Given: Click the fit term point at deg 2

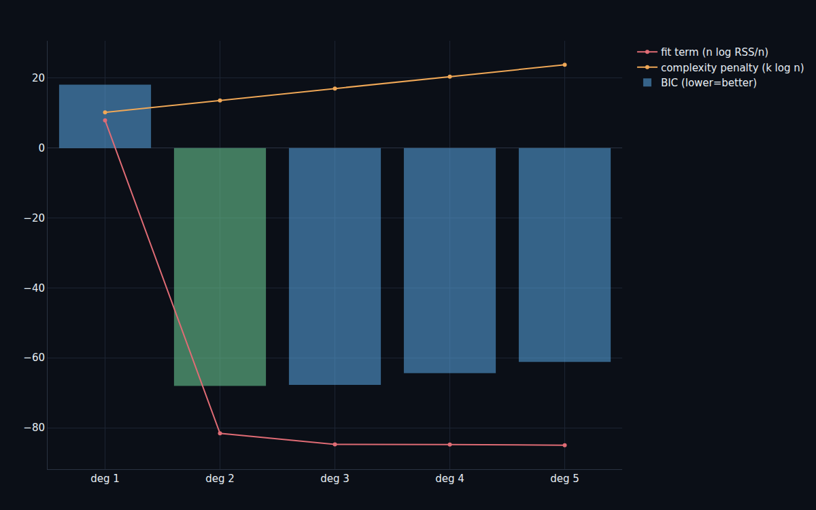Looking at the screenshot, I should pos(220,433).
